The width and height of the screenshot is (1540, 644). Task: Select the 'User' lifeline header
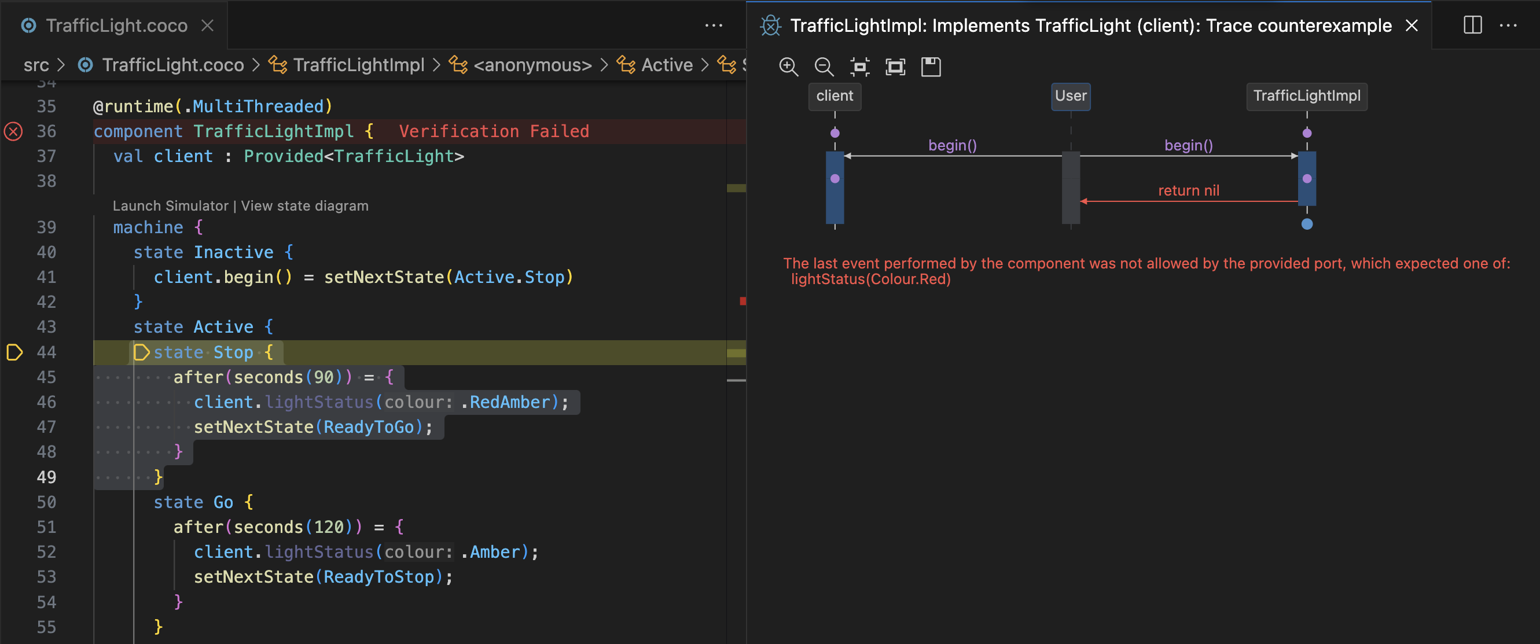(1071, 96)
